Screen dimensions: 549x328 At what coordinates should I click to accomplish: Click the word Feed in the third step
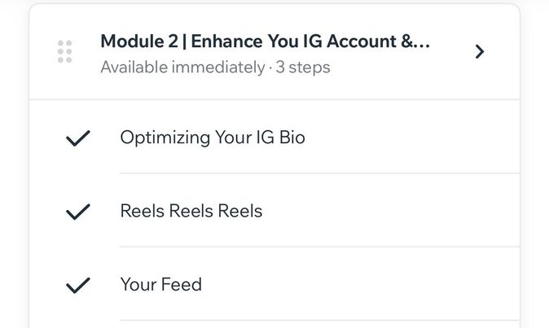182,284
